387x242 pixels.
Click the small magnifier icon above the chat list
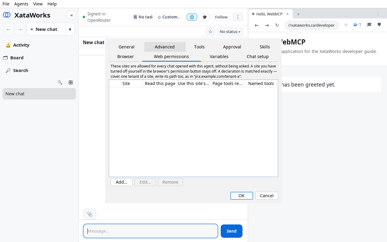pos(60,82)
